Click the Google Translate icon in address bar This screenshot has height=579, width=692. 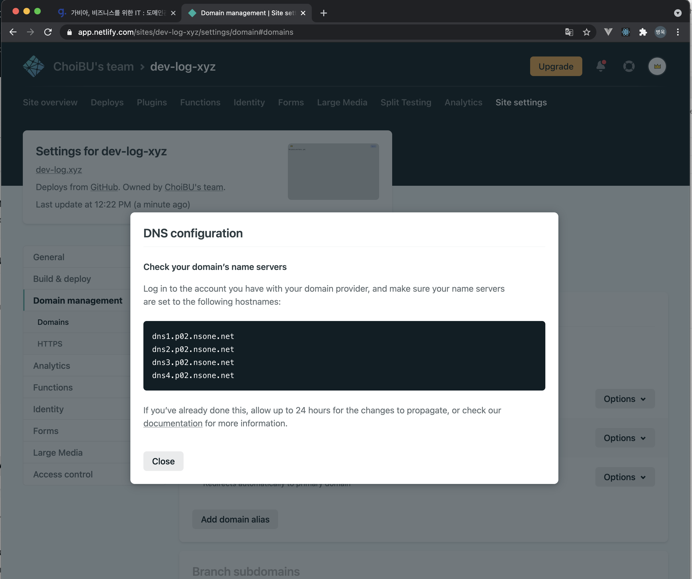(x=569, y=32)
